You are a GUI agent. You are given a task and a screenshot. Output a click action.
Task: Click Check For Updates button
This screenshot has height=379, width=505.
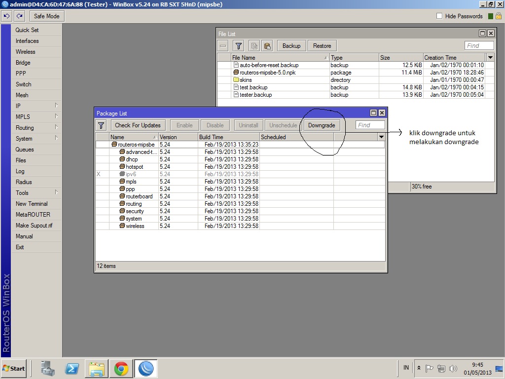click(x=138, y=125)
